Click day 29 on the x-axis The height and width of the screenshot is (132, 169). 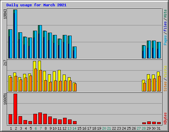(149, 128)
